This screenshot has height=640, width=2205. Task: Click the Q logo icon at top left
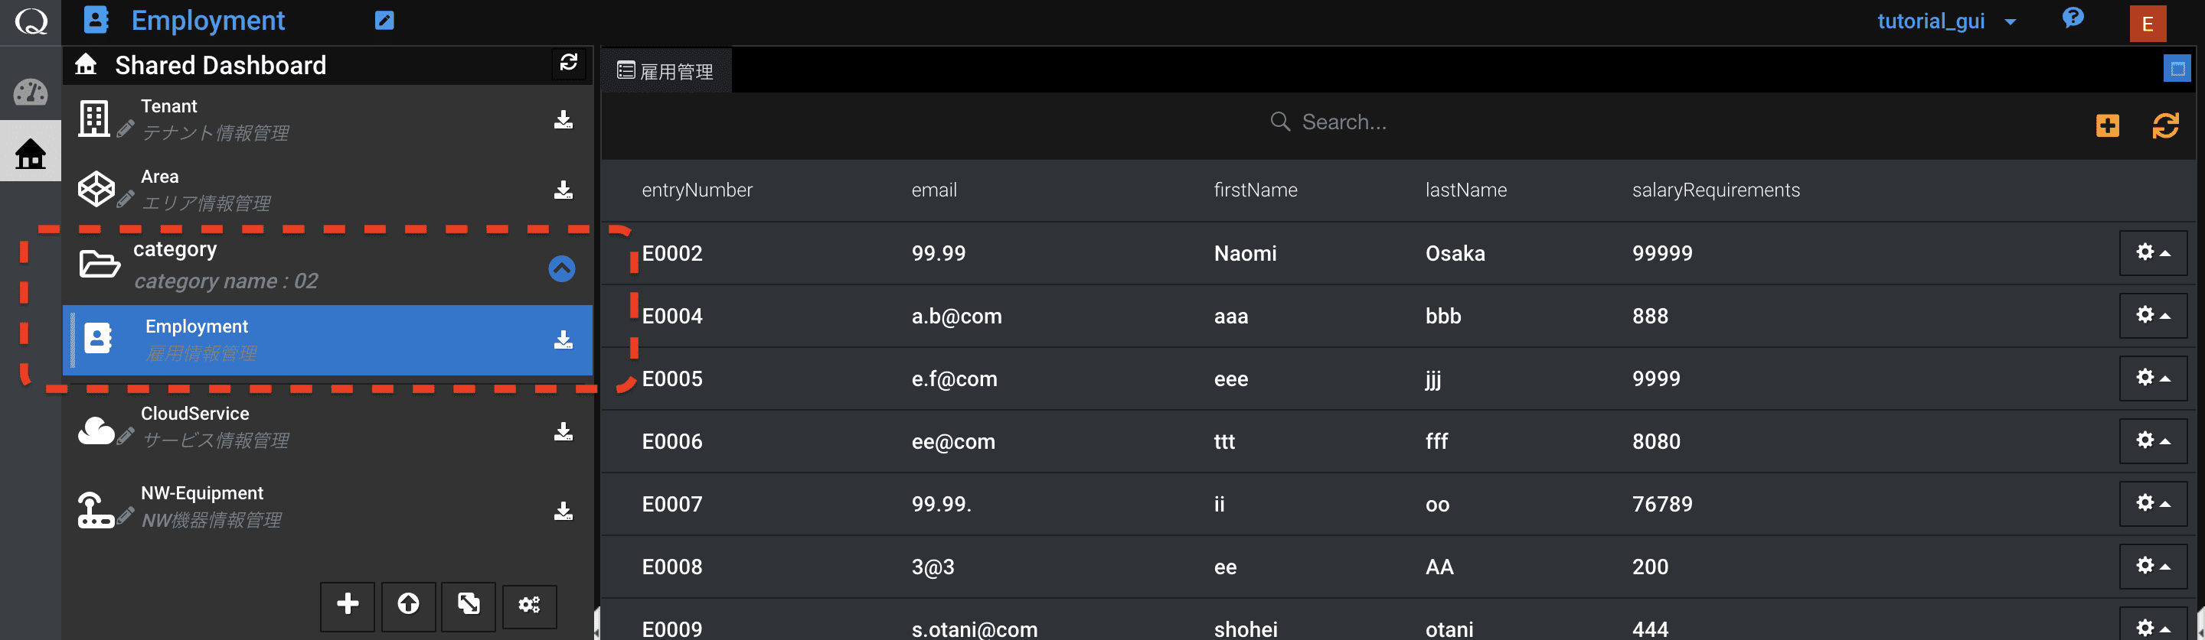click(31, 21)
